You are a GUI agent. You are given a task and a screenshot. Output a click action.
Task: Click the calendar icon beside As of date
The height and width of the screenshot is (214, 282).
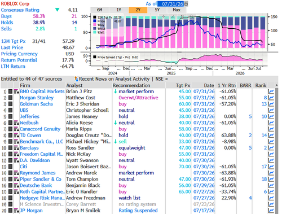[x=186, y=3]
